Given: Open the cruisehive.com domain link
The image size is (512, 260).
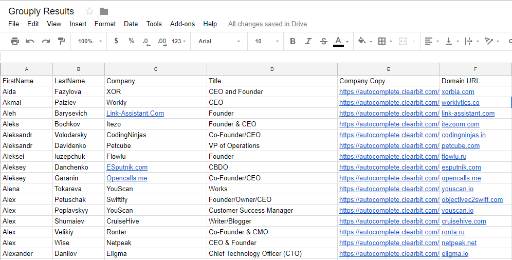Looking at the screenshot, I should click(x=464, y=221).
